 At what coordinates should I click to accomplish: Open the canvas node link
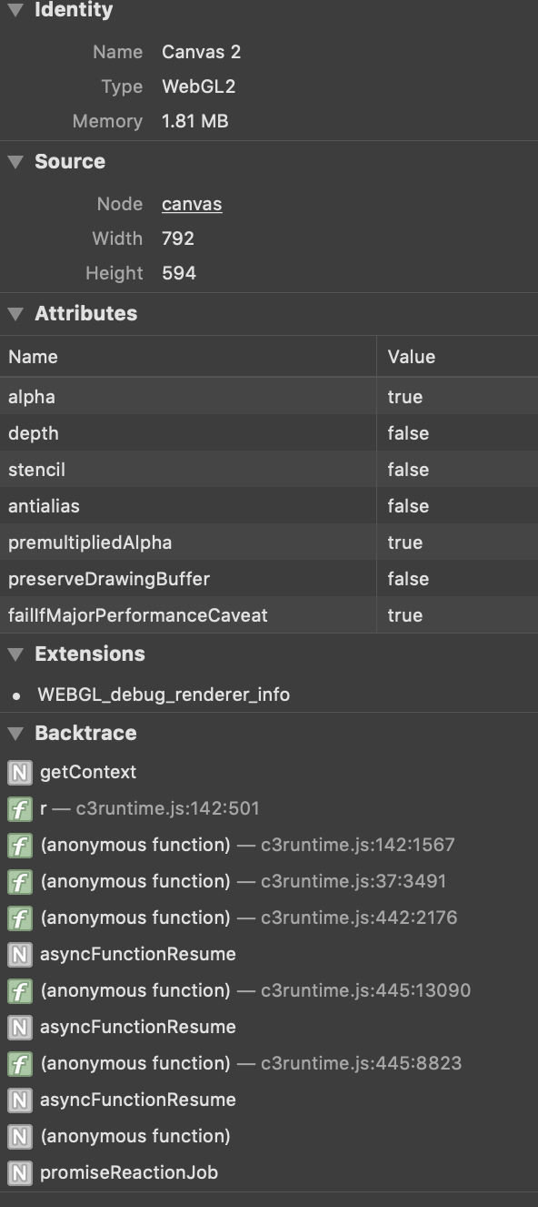point(192,204)
